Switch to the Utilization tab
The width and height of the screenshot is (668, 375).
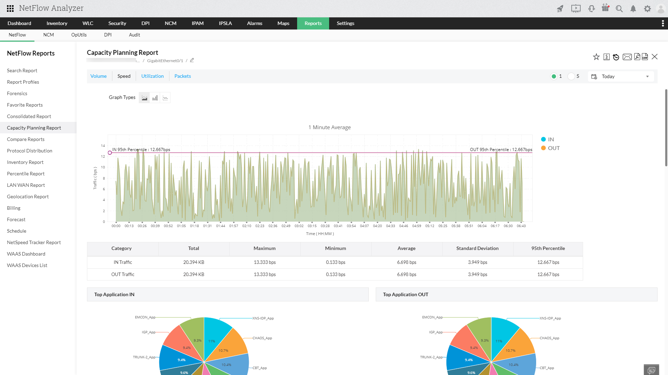tap(152, 76)
